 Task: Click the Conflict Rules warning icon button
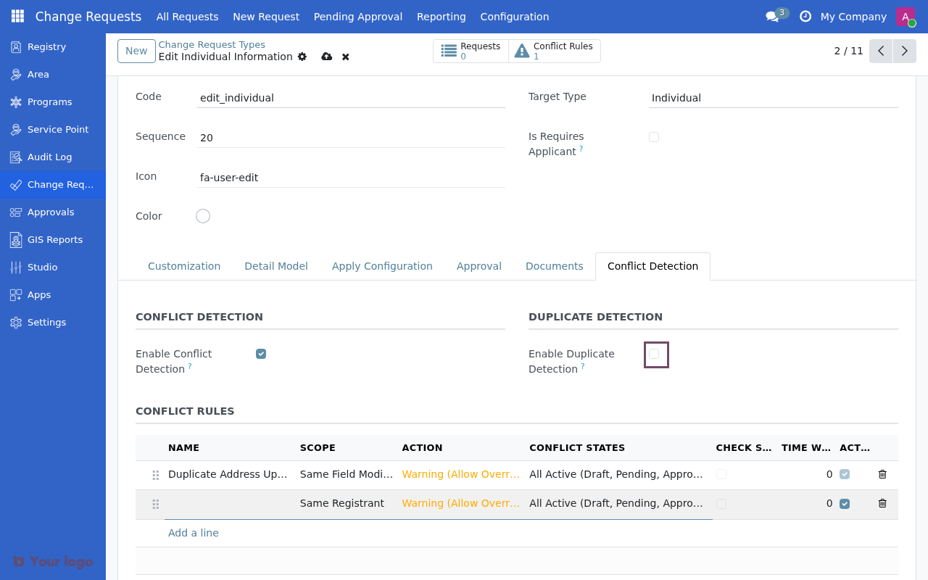pyautogui.click(x=521, y=51)
